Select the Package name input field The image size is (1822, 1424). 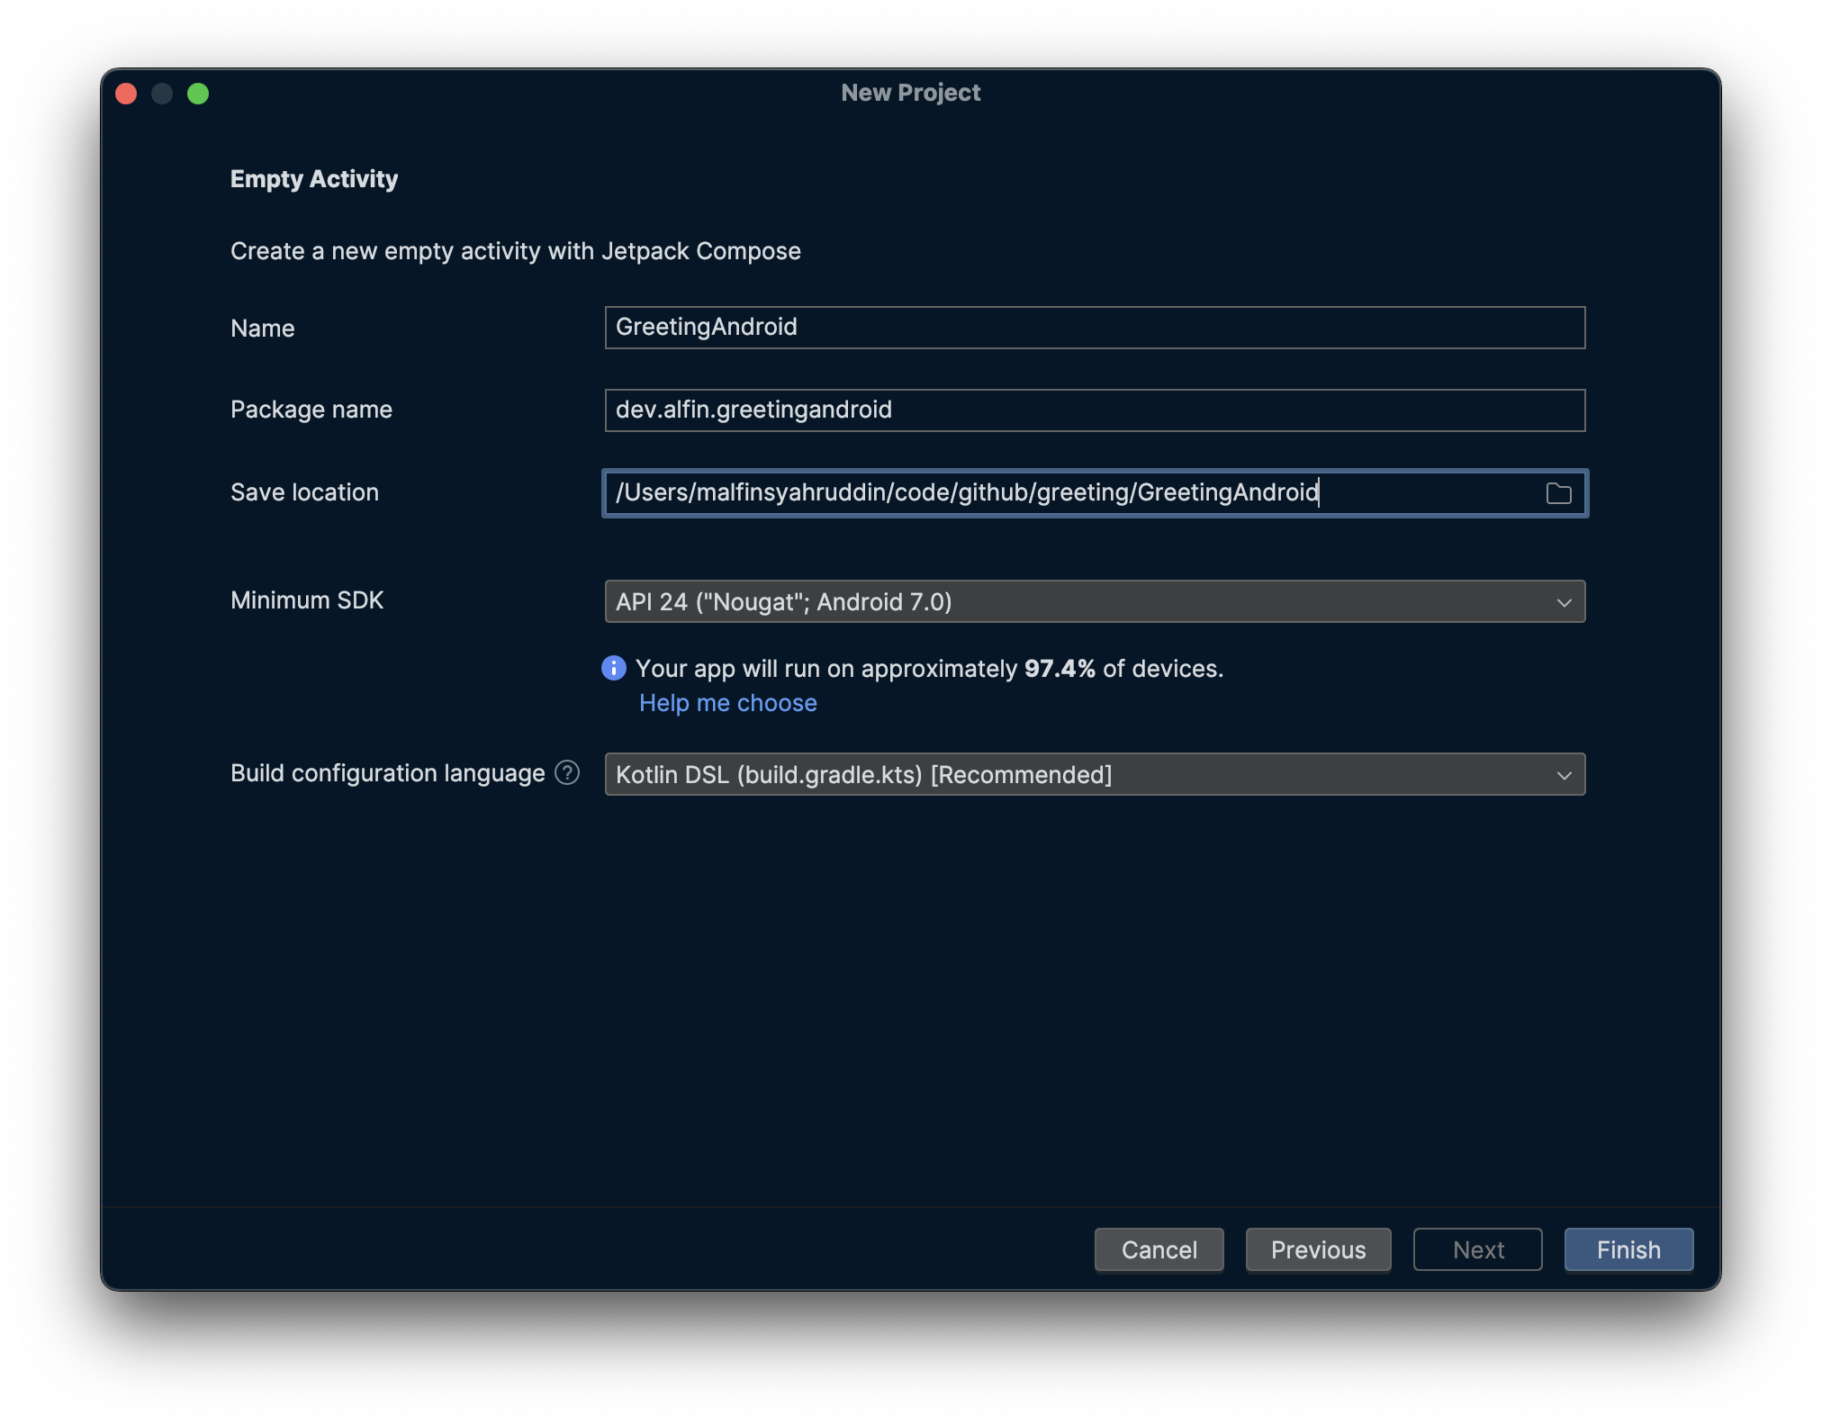[1095, 408]
